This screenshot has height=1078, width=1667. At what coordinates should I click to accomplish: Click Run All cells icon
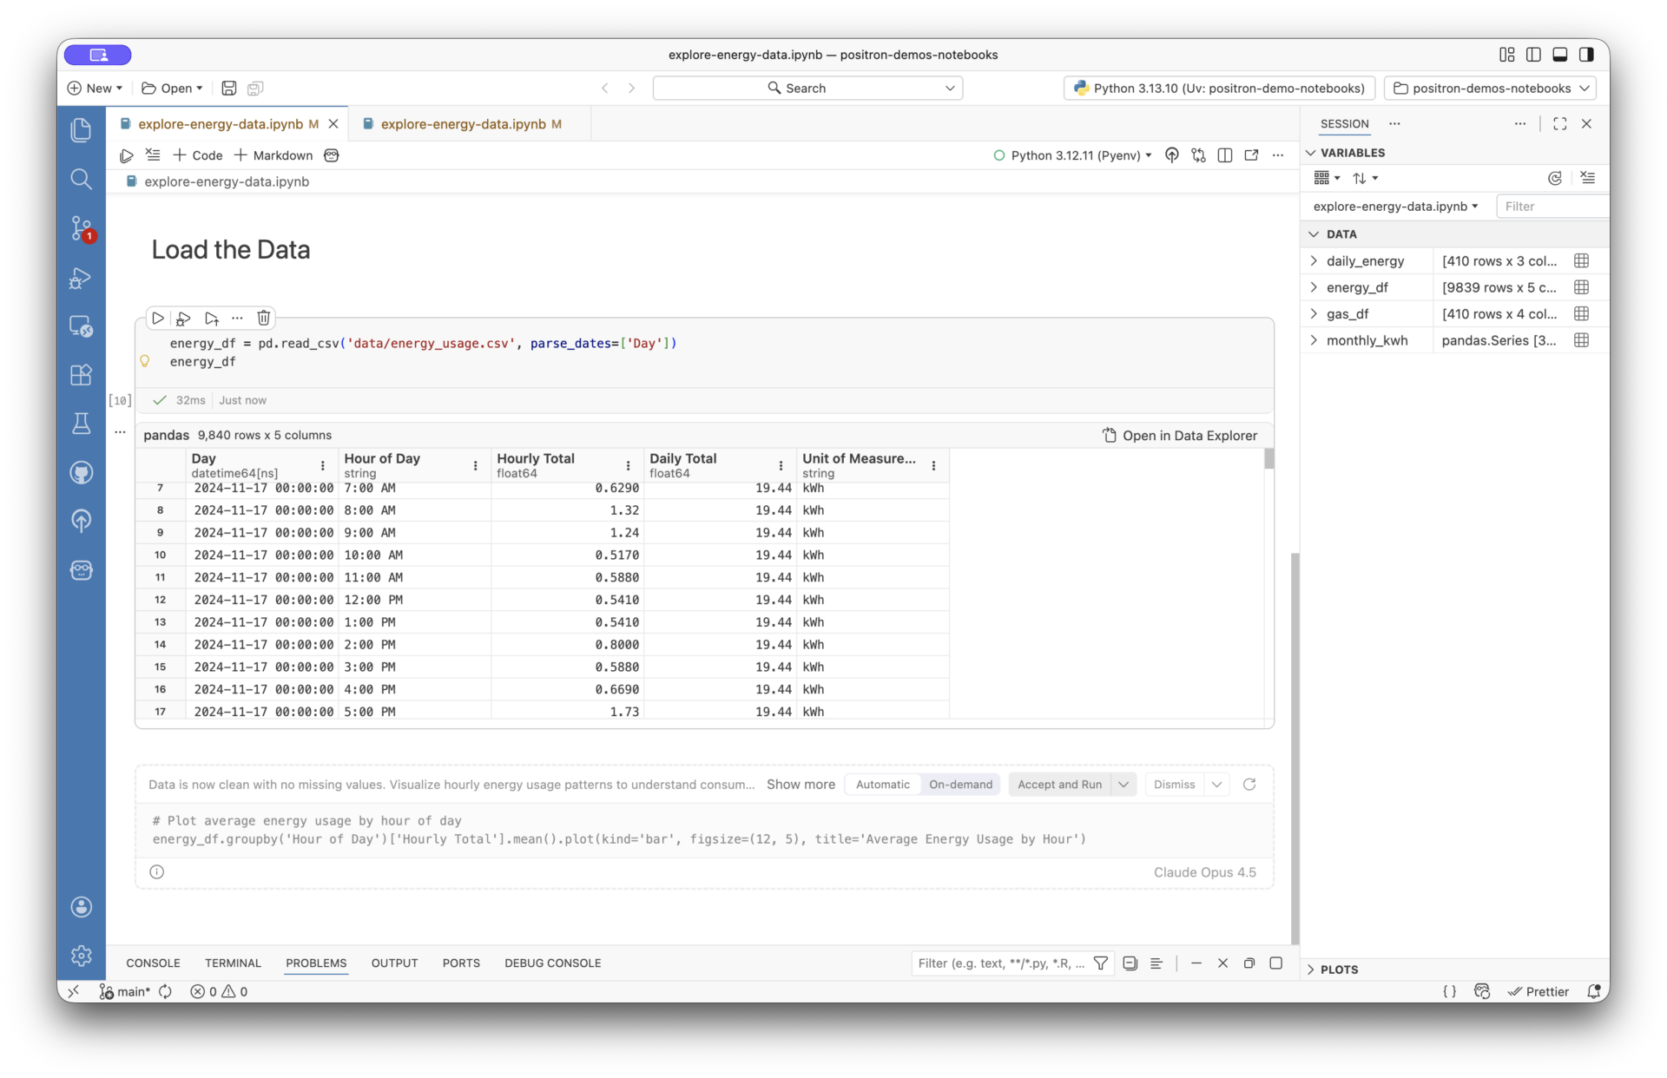pyautogui.click(x=126, y=155)
